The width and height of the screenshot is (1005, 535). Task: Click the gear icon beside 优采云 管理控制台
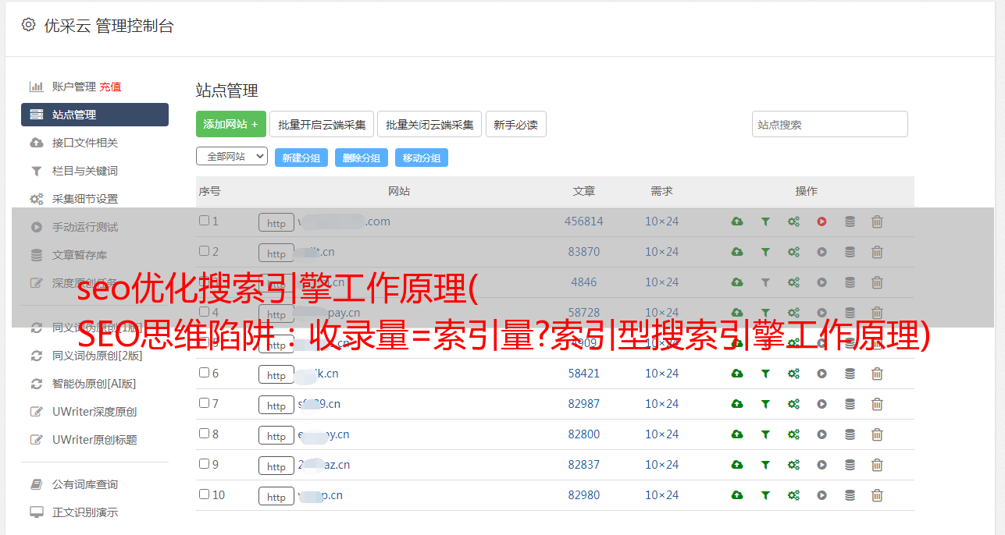28,25
